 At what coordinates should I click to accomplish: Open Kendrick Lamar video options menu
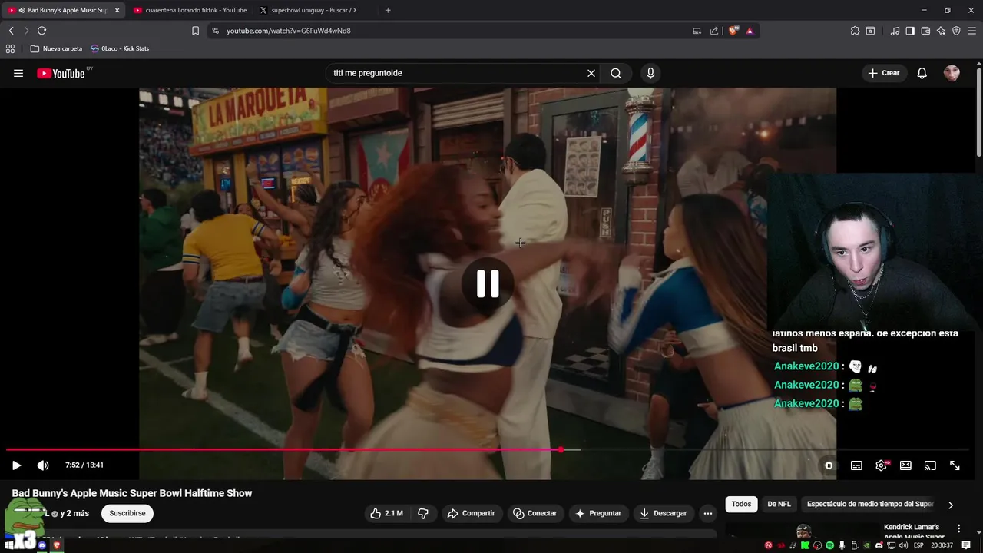click(x=958, y=528)
